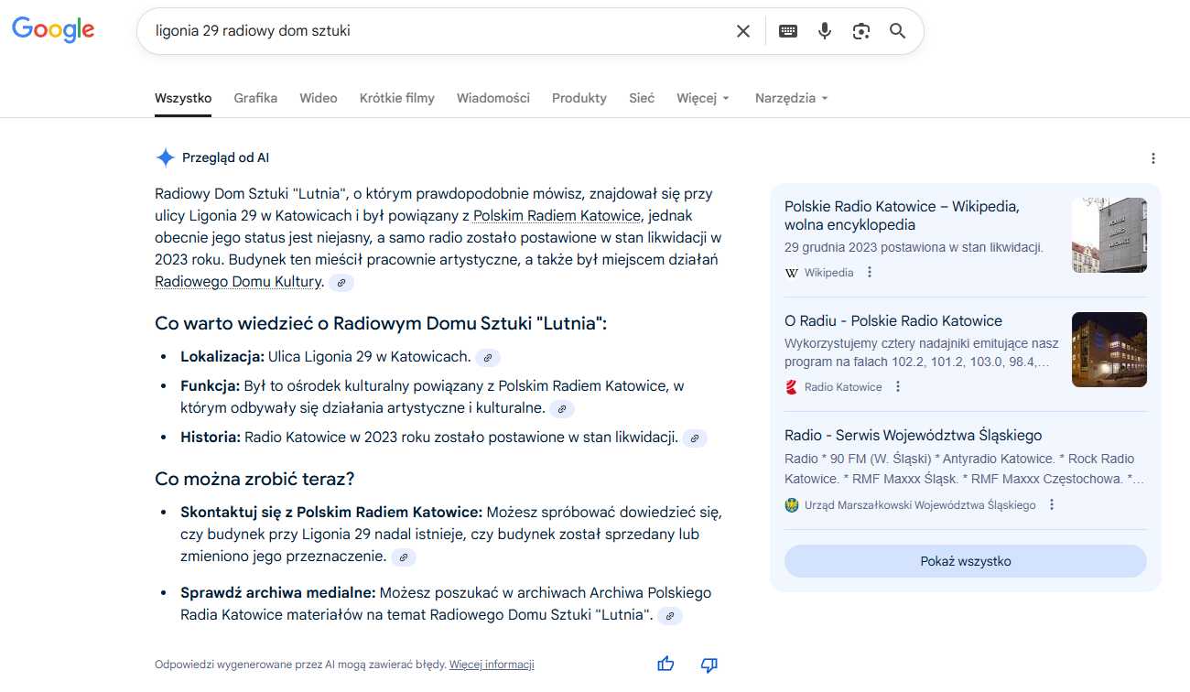Give thumbs up to the AI overview

(x=665, y=665)
